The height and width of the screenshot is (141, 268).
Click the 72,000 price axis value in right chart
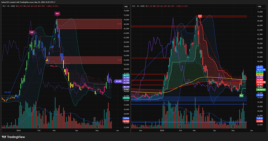[x=259, y=12]
